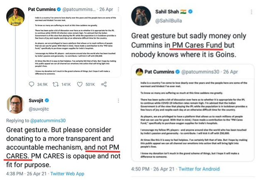
Task: Like the tweet with 501K likes
Action: click(81, 85)
